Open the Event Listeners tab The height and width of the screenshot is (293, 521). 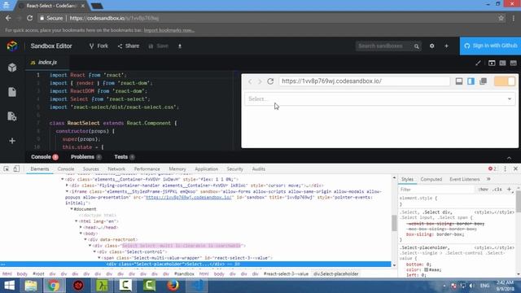tap(465, 179)
